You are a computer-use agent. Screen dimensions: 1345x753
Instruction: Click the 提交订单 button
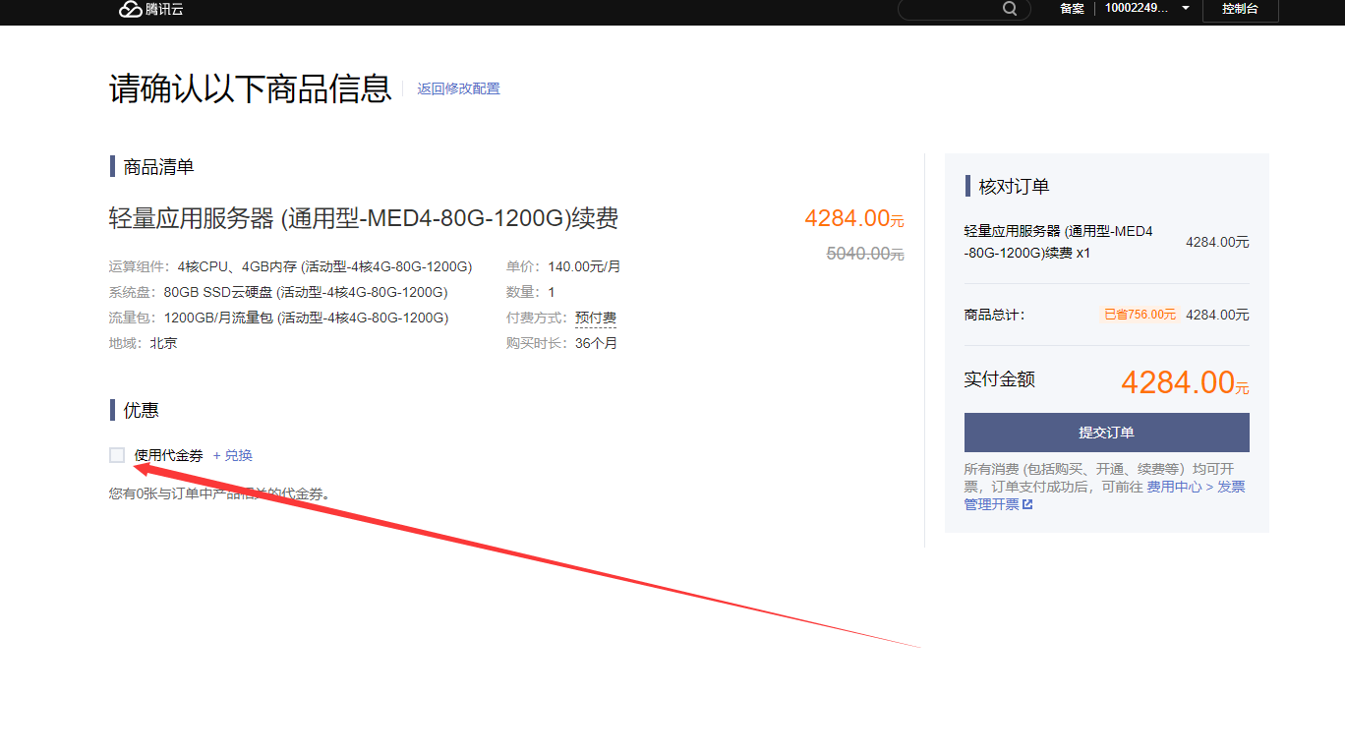1107,433
